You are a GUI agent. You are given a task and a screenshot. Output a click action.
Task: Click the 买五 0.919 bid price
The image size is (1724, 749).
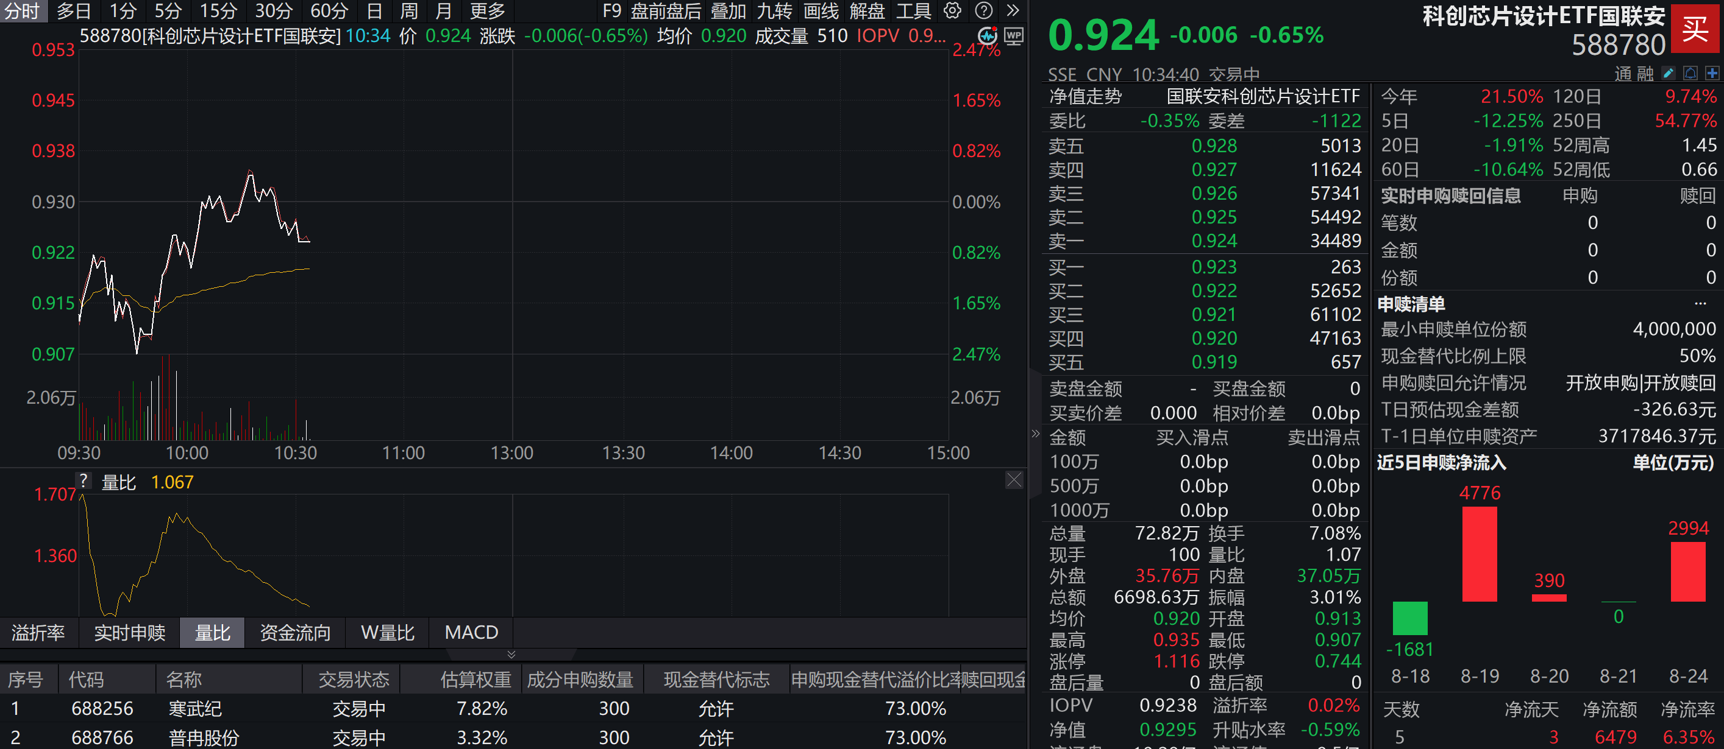(x=1214, y=362)
